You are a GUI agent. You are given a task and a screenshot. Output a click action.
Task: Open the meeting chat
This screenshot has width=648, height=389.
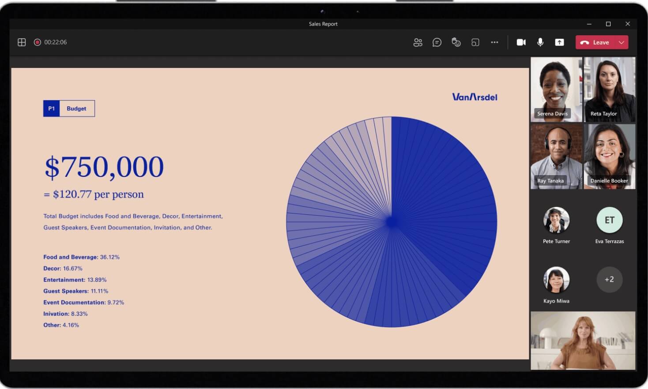pos(437,42)
